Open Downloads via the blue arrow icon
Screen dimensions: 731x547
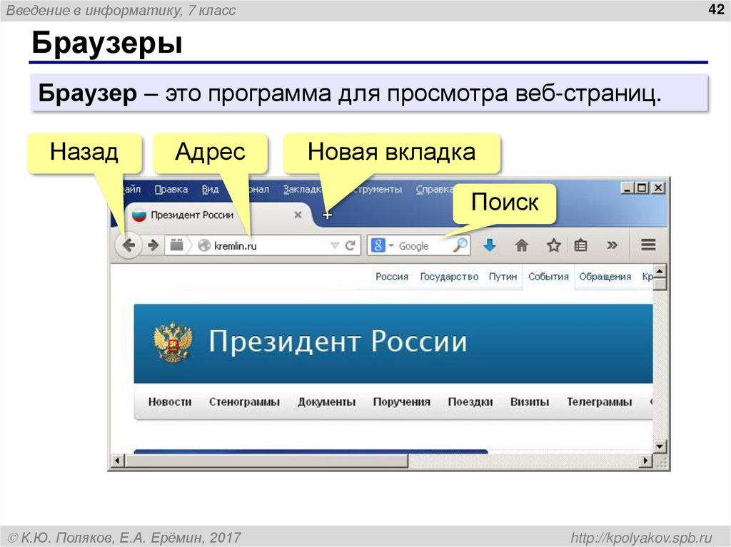coord(490,245)
